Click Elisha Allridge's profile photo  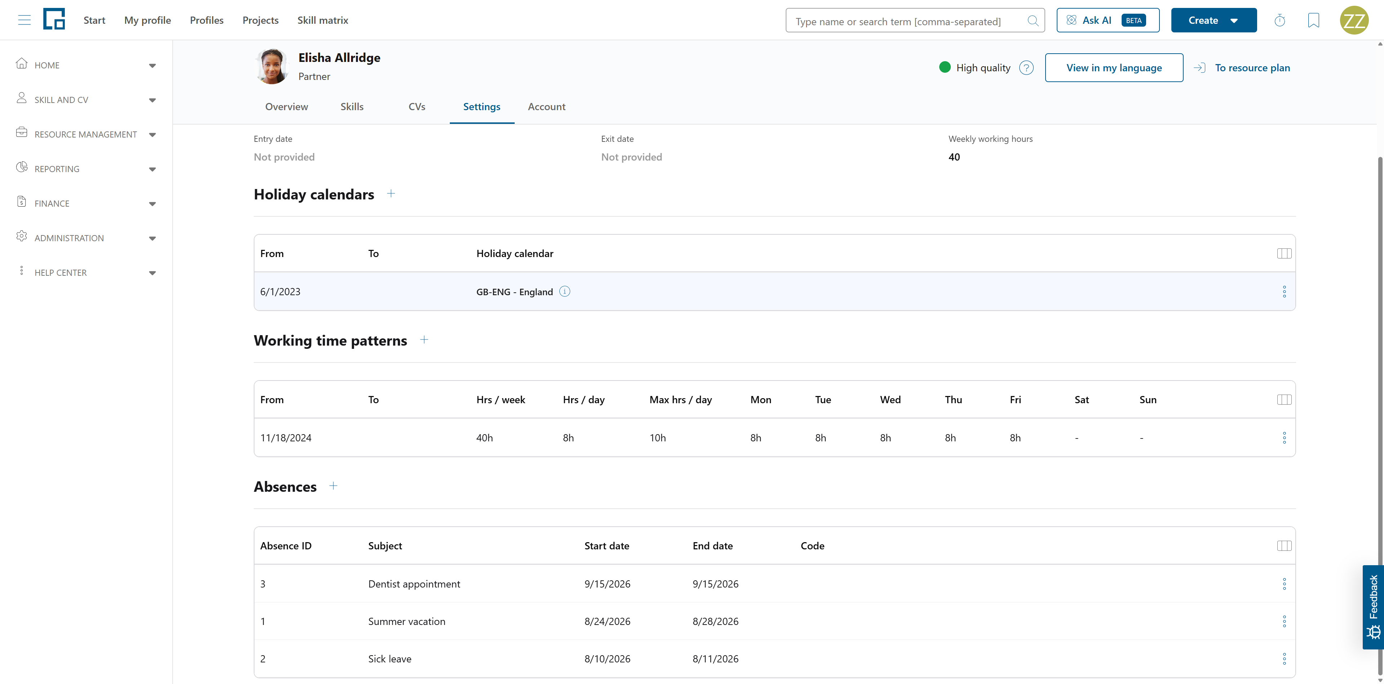point(272,67)
